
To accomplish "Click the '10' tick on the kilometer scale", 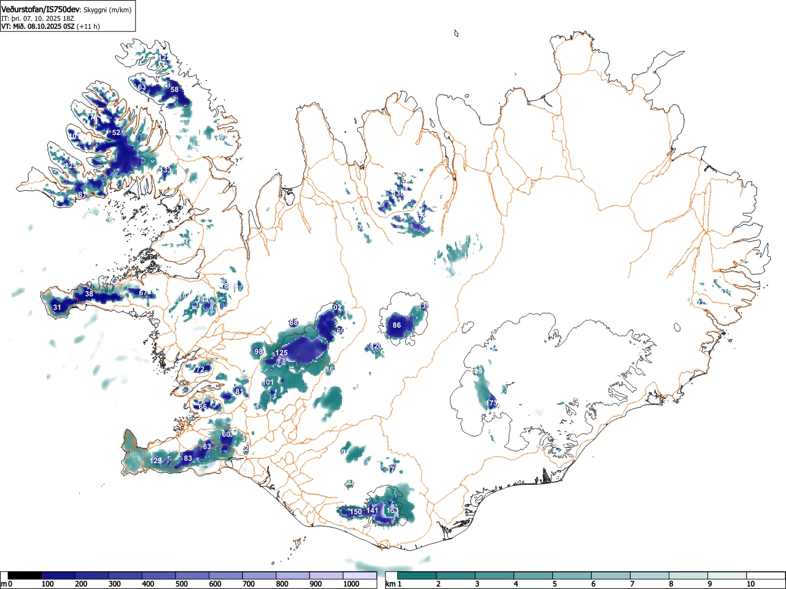I will (750, 584).
